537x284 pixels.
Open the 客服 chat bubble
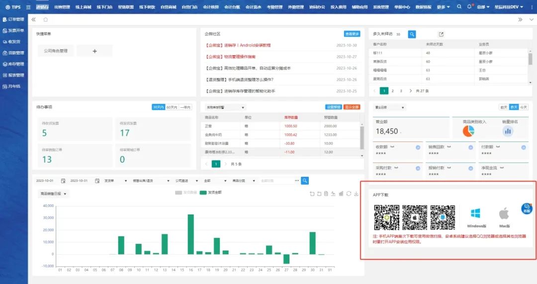(526, 209)
